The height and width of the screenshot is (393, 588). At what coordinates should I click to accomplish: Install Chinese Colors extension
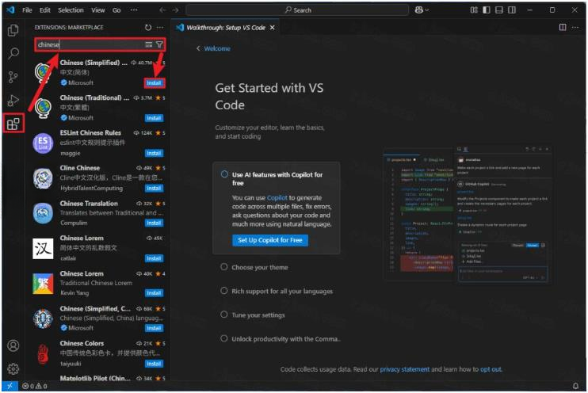click(x=154, y=364)
